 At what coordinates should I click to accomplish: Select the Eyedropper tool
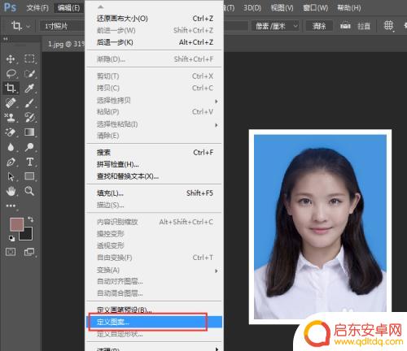coord(29,89)
